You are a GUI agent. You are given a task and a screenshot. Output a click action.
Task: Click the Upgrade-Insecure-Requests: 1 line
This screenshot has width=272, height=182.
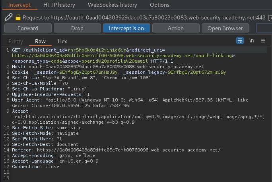pos(51,94)
